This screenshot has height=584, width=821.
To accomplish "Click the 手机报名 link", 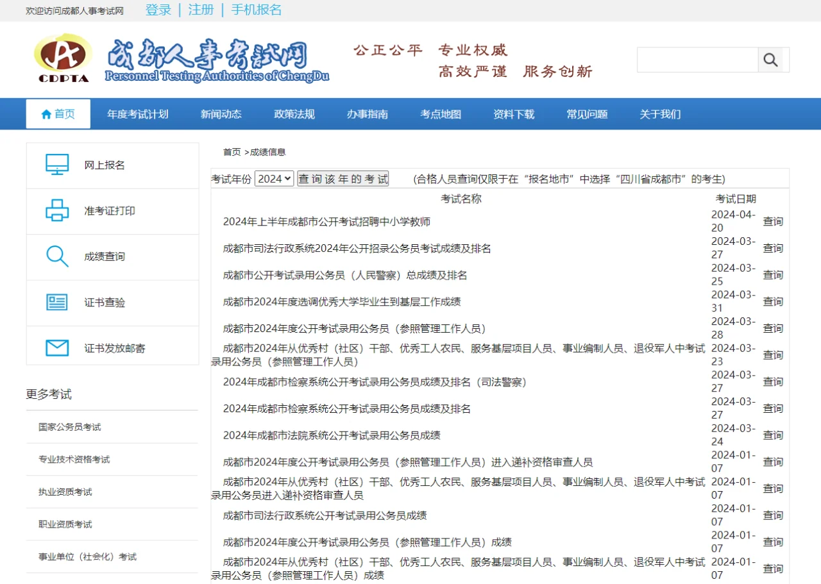I will [x=257, y=10].
